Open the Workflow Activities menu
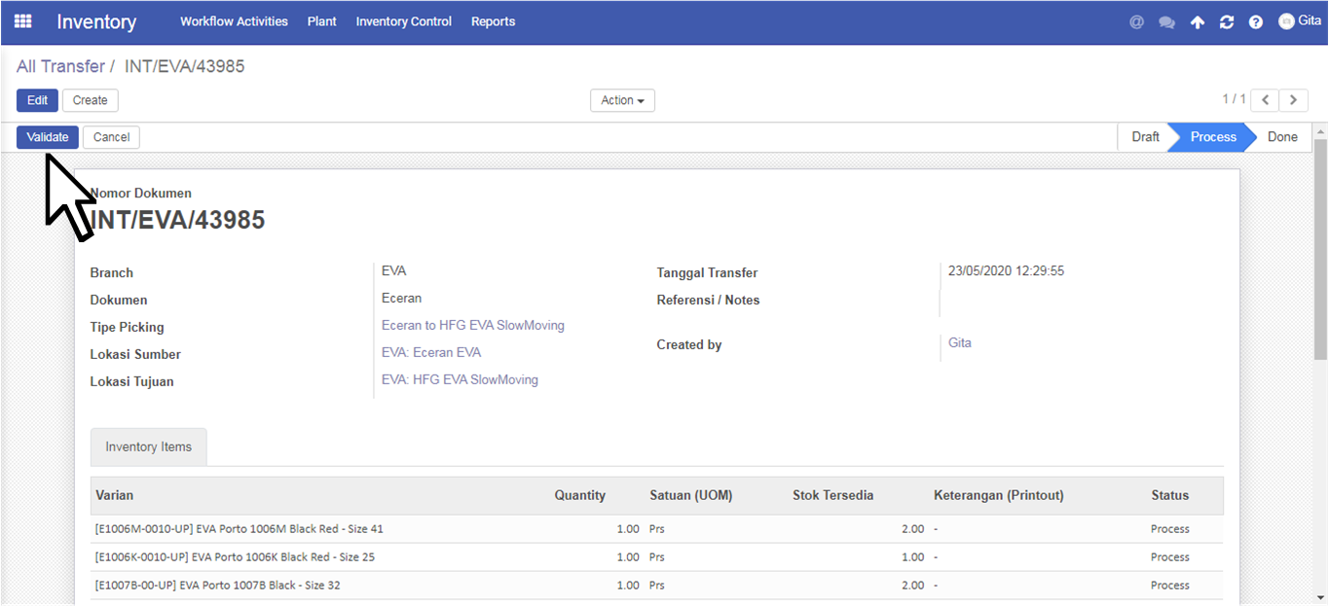Screen dimensions: 1329x606 234,21
